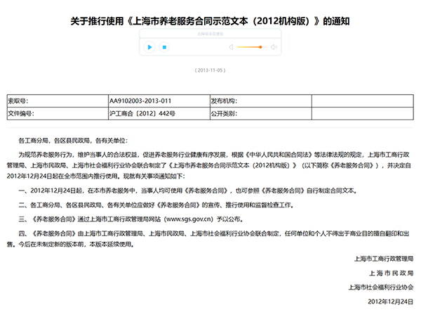Click the www.sgs.gov.cn website address

pos(190,219)
